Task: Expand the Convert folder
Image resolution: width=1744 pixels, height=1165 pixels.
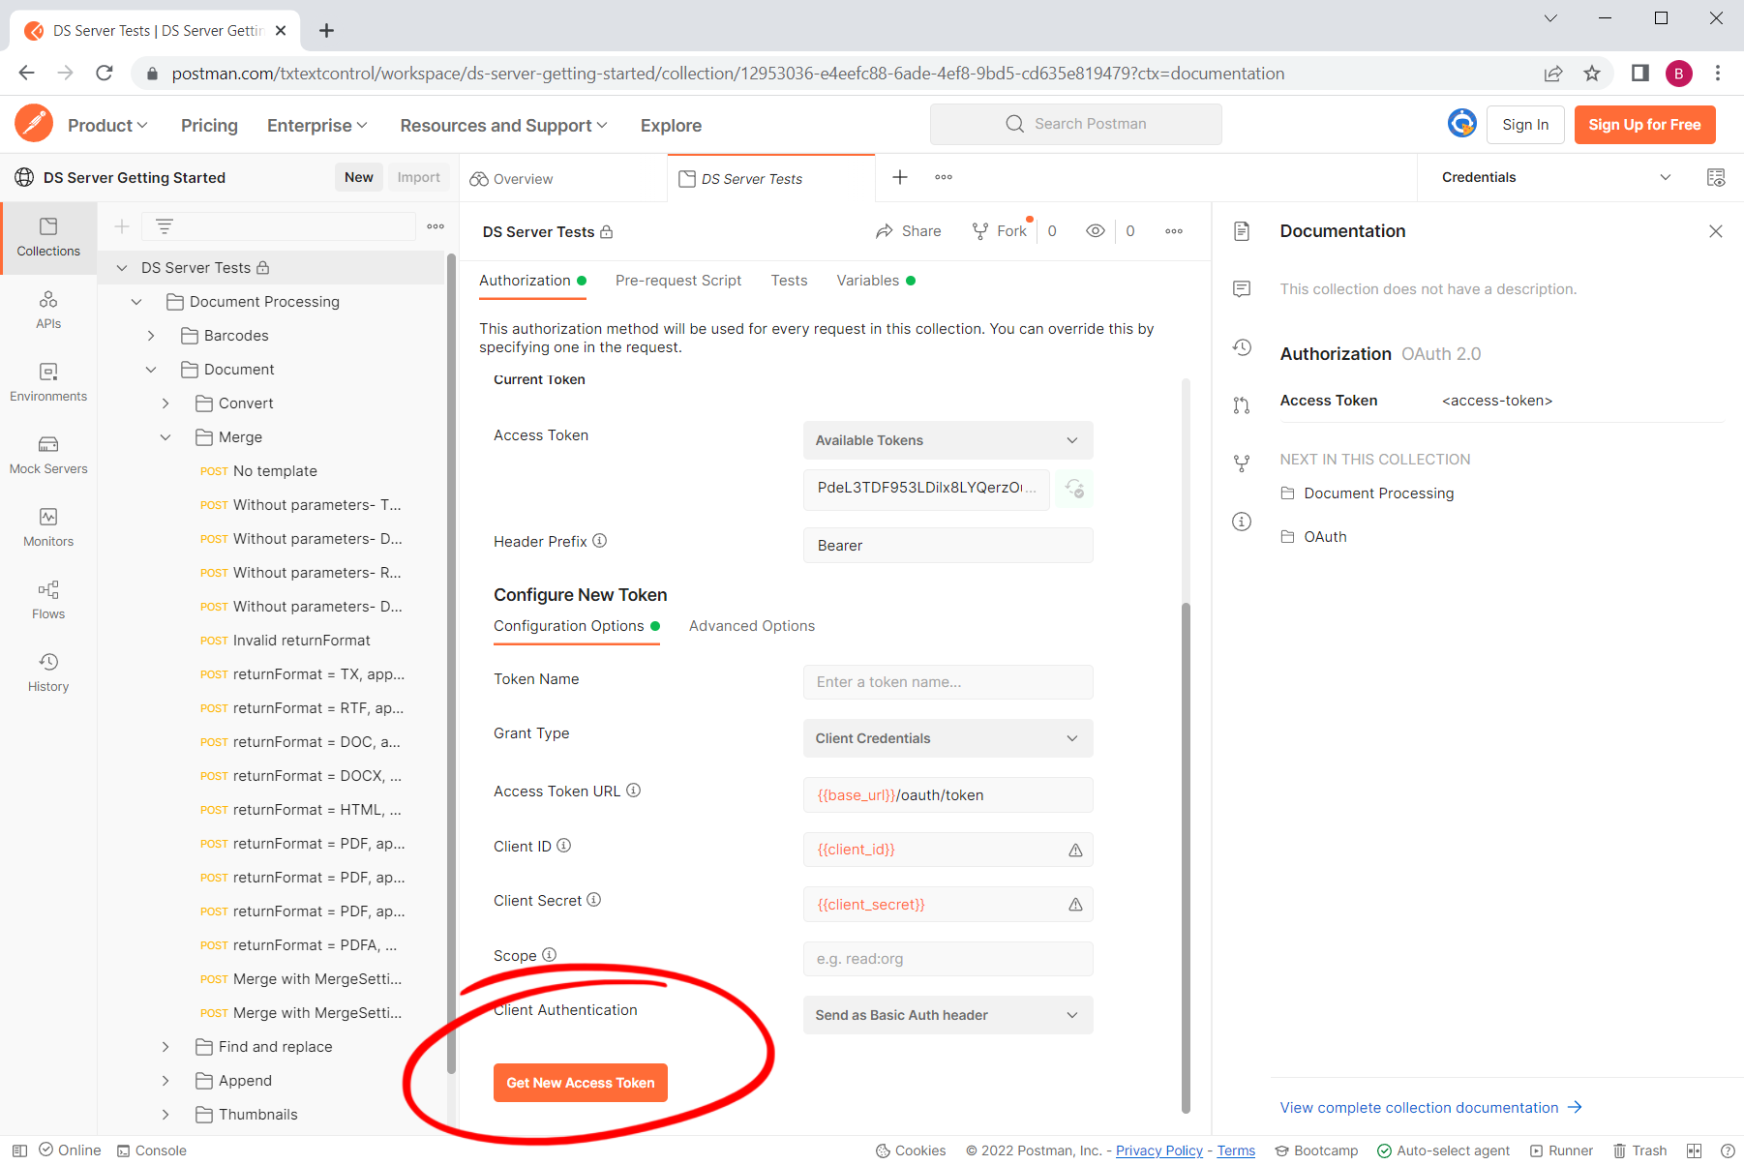Action: point(165,403)
